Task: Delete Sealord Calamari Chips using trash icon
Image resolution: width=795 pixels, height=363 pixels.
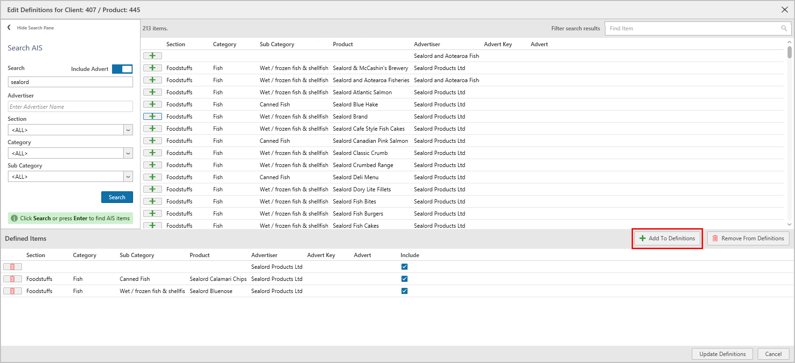Action: (13, 279)
